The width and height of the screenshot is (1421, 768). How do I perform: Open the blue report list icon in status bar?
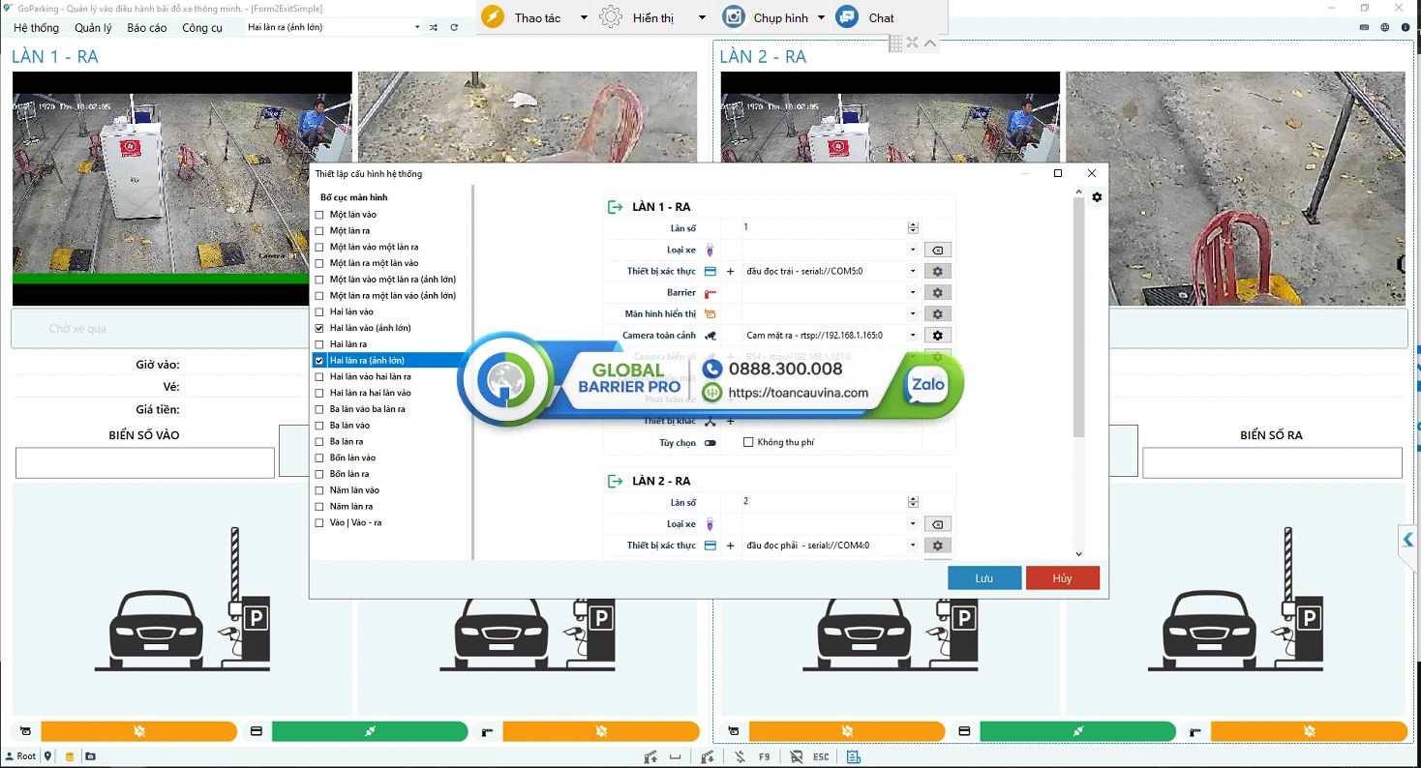tap(854, 756)
